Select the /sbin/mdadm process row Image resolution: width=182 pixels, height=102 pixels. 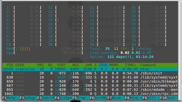click(90, 90)
